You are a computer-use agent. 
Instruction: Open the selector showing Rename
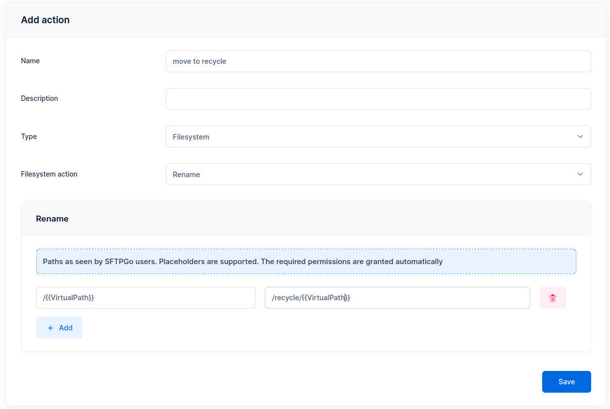(371, 174)
